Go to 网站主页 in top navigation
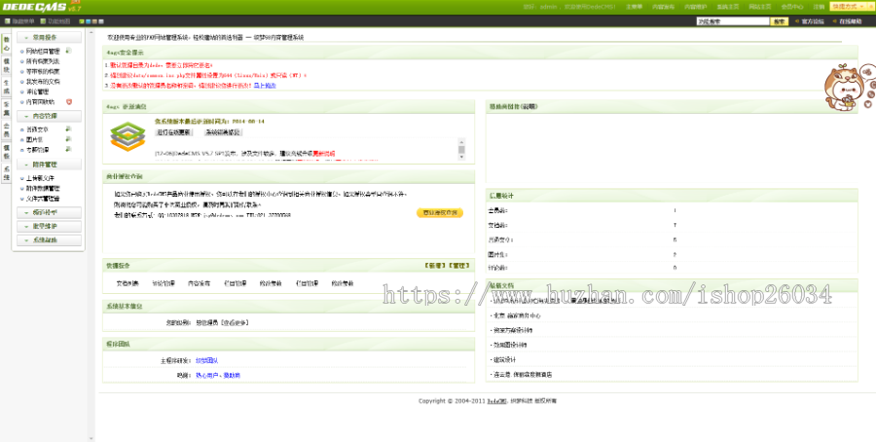876x442 pixels. click(760, 7)
